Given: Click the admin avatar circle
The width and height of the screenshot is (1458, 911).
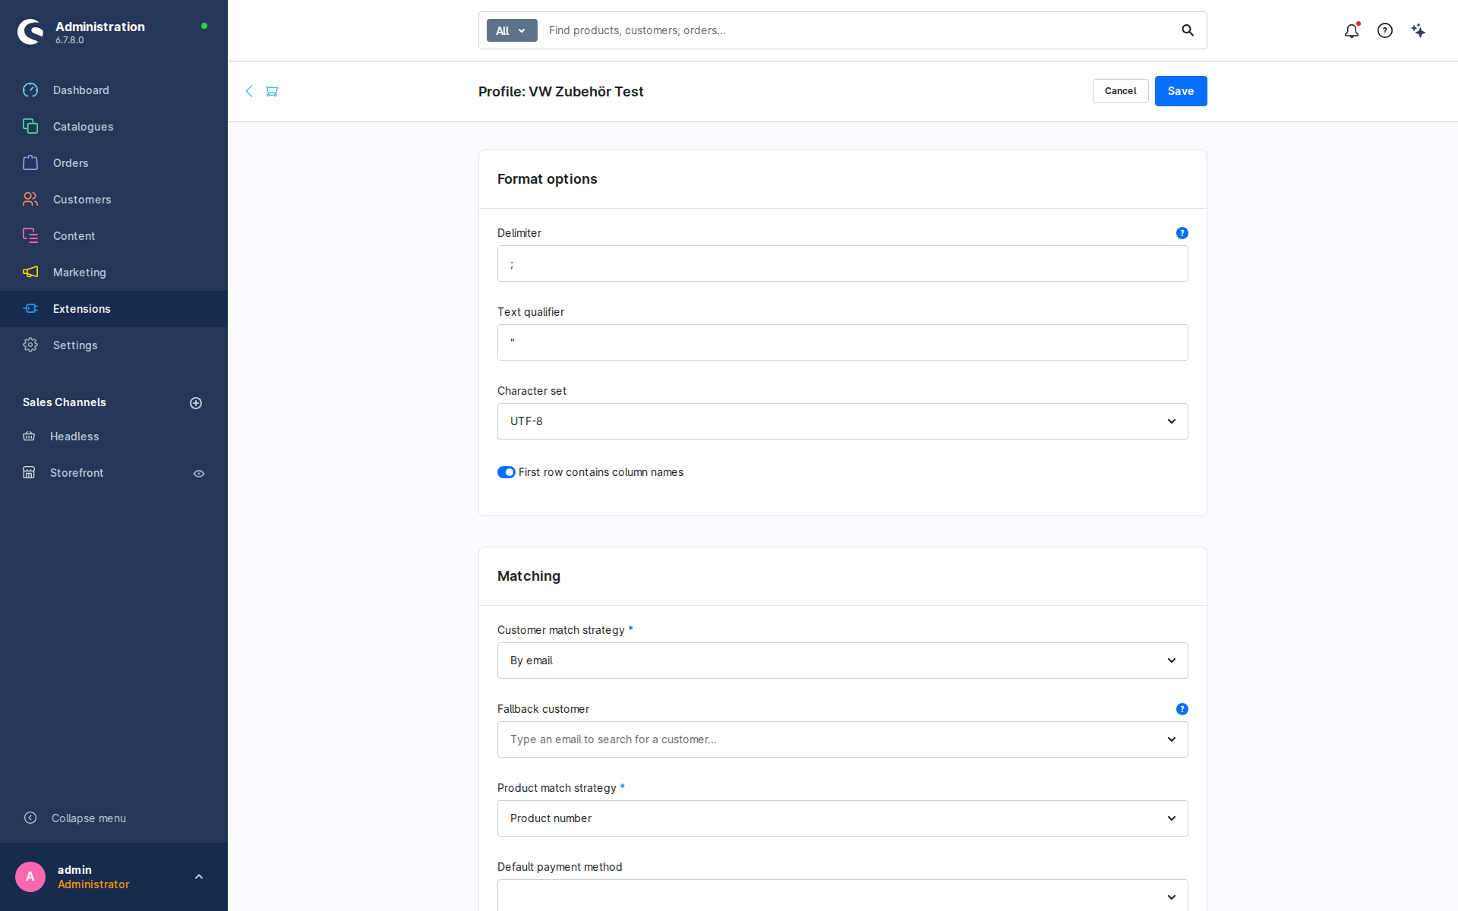Looking at the screenshot, I should point(30,877).
